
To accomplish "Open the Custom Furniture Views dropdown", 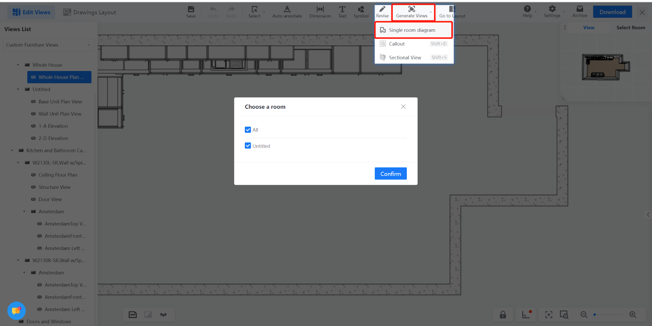I will [48, 45].
